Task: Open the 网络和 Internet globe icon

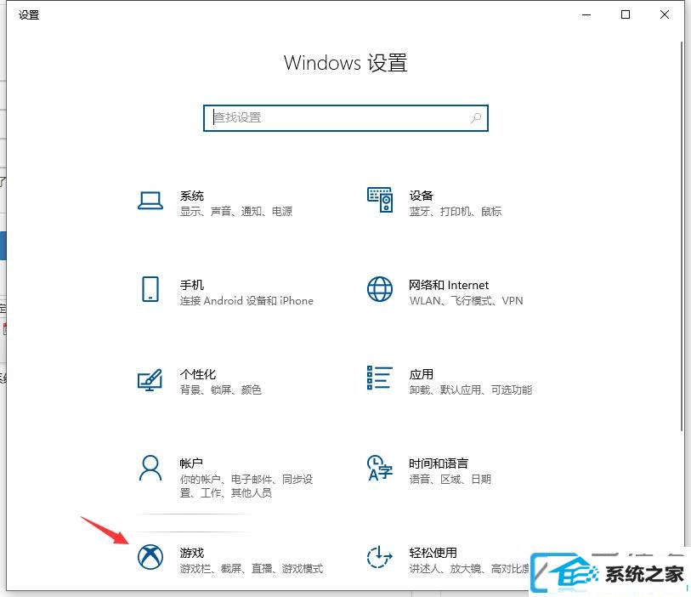Action: click(x=380, y=289)
